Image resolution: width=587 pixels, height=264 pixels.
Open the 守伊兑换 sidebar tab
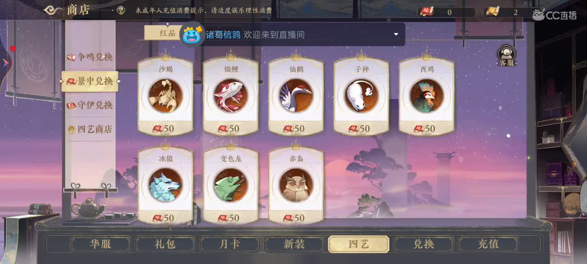point(90,105)
